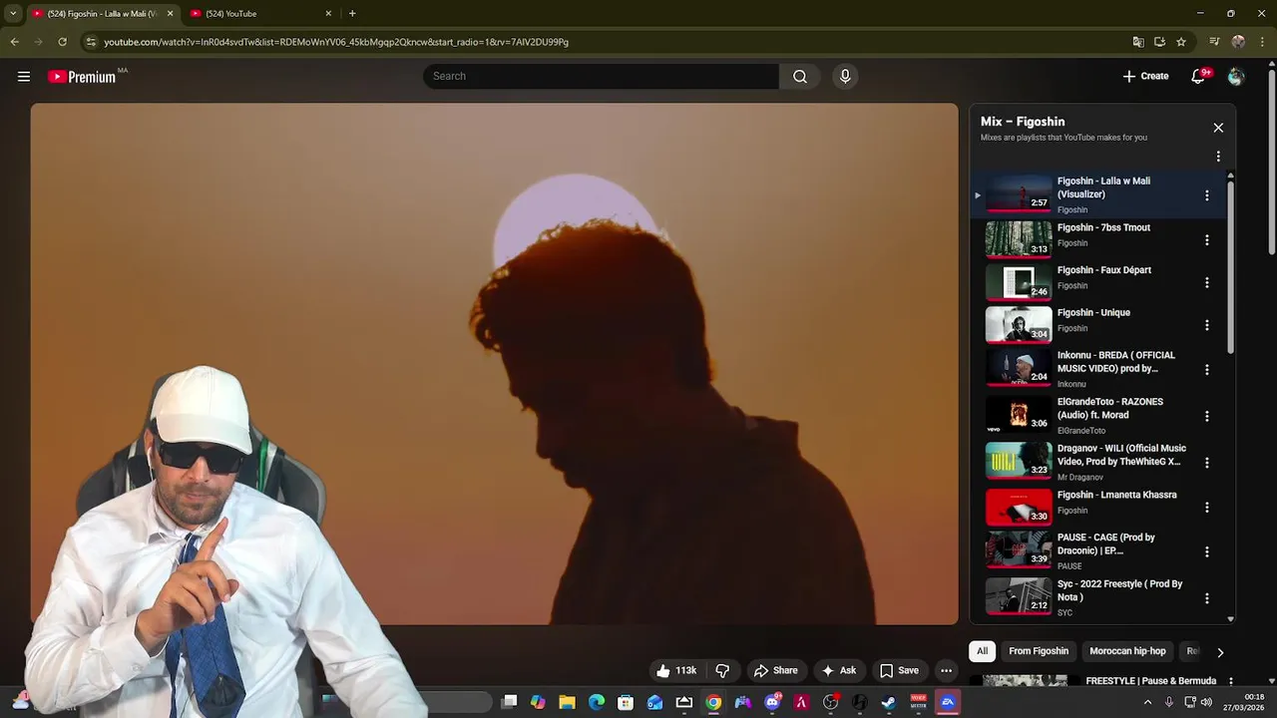
Task: Open options for Figoshin - Lalla w Mali
Action: 1206,195
